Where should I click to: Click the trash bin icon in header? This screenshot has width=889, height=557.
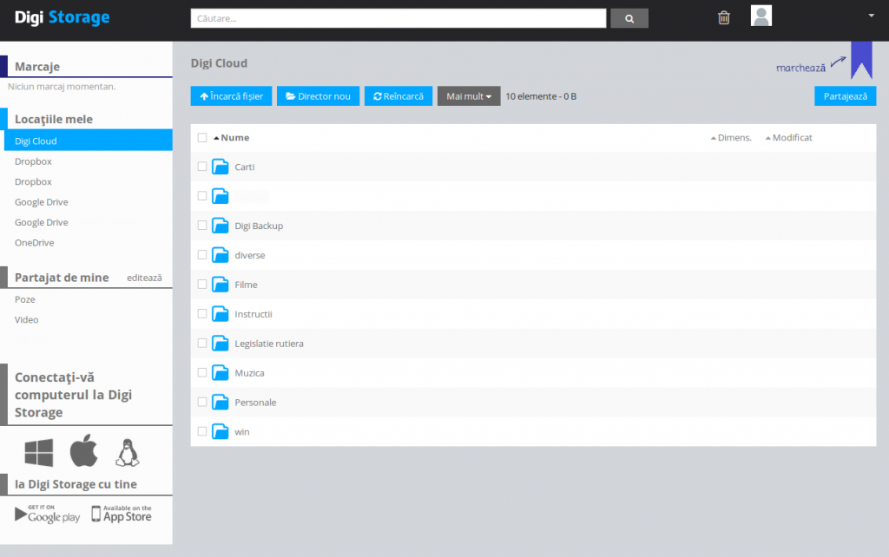click(x=724, y=17)
